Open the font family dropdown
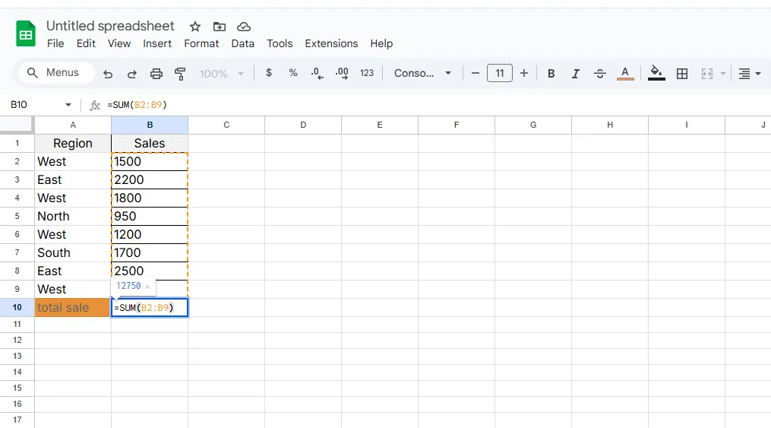This screenshot has width=771, height=428. [x=423, y=73]
